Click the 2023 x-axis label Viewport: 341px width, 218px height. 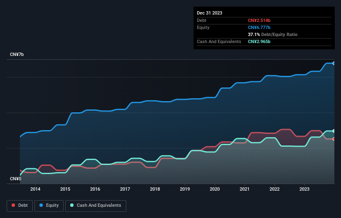(x=304, y=189)
